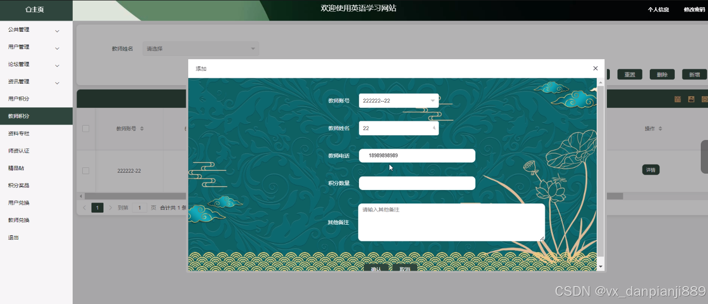708x304 pixels.
Task: Open 用户积分 in the sidebar
Action: coord(36,99)
